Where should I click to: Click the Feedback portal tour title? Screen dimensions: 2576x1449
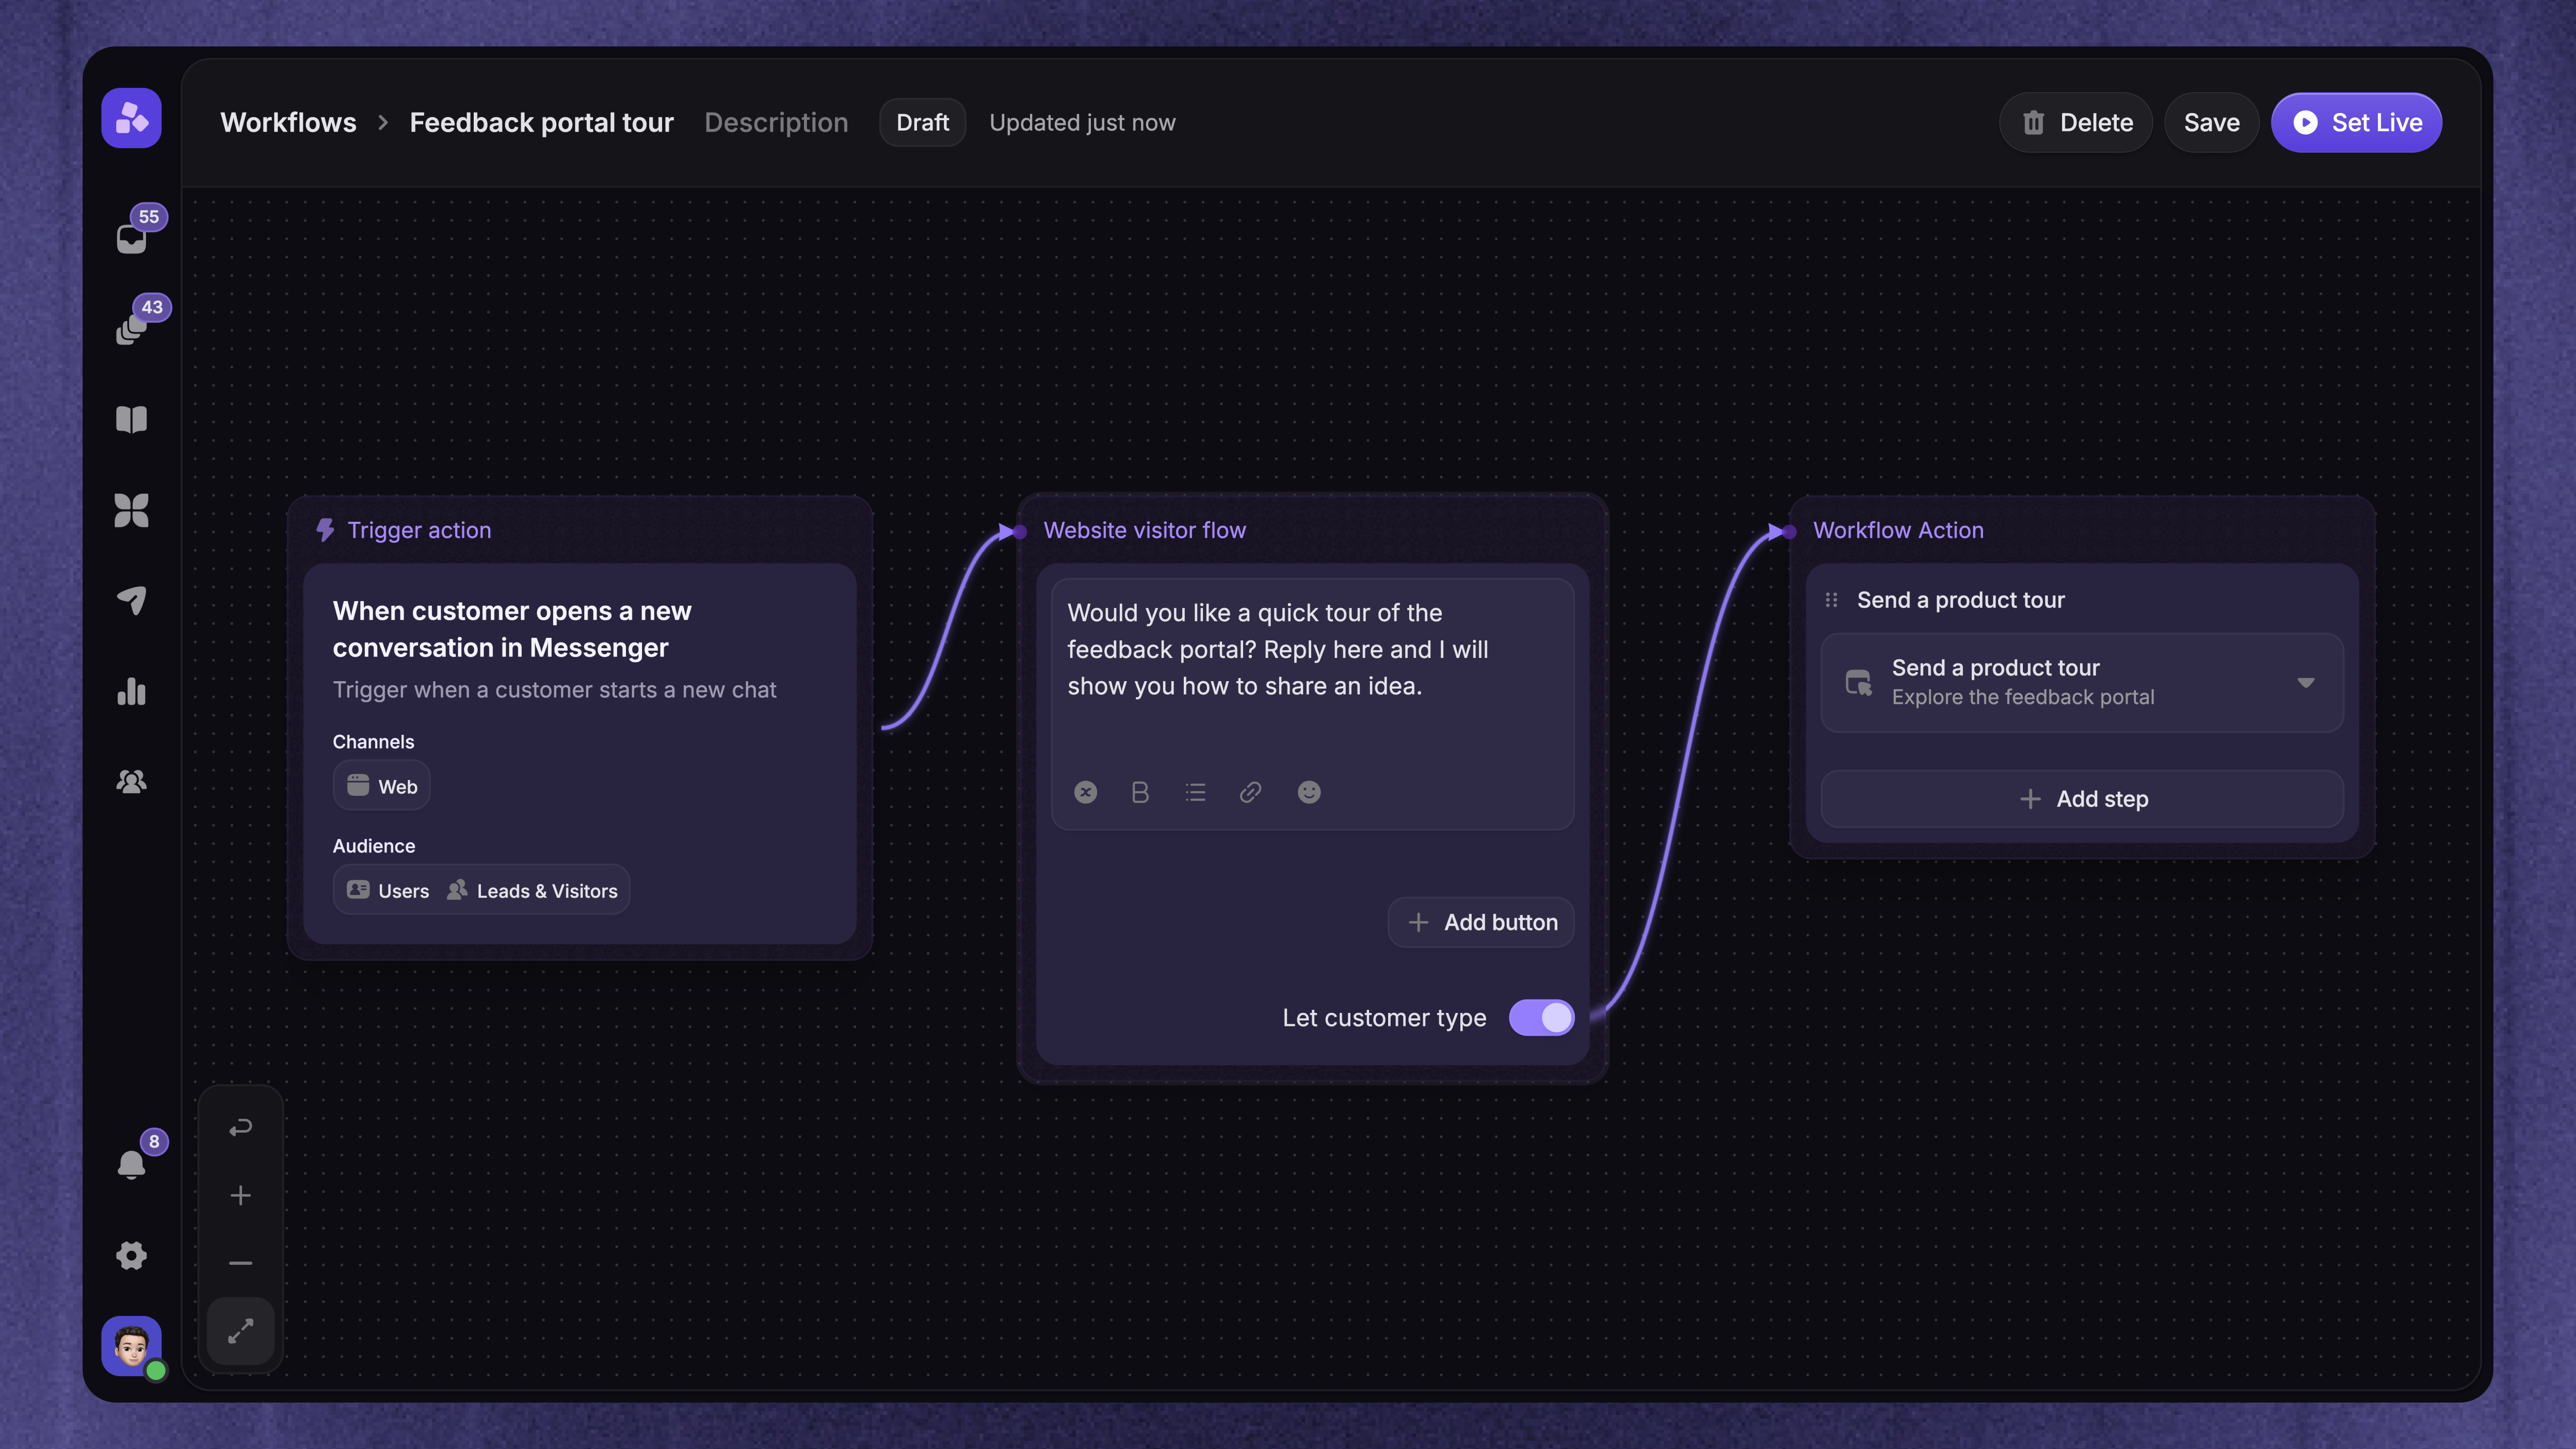click(541, 122)
